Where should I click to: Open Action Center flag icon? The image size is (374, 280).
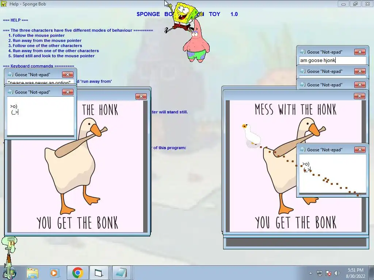point(328,273)
